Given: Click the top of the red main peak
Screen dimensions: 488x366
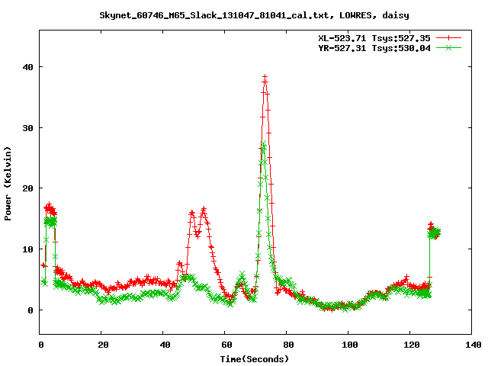Looking at the screenshot, I should pos(265,76).
